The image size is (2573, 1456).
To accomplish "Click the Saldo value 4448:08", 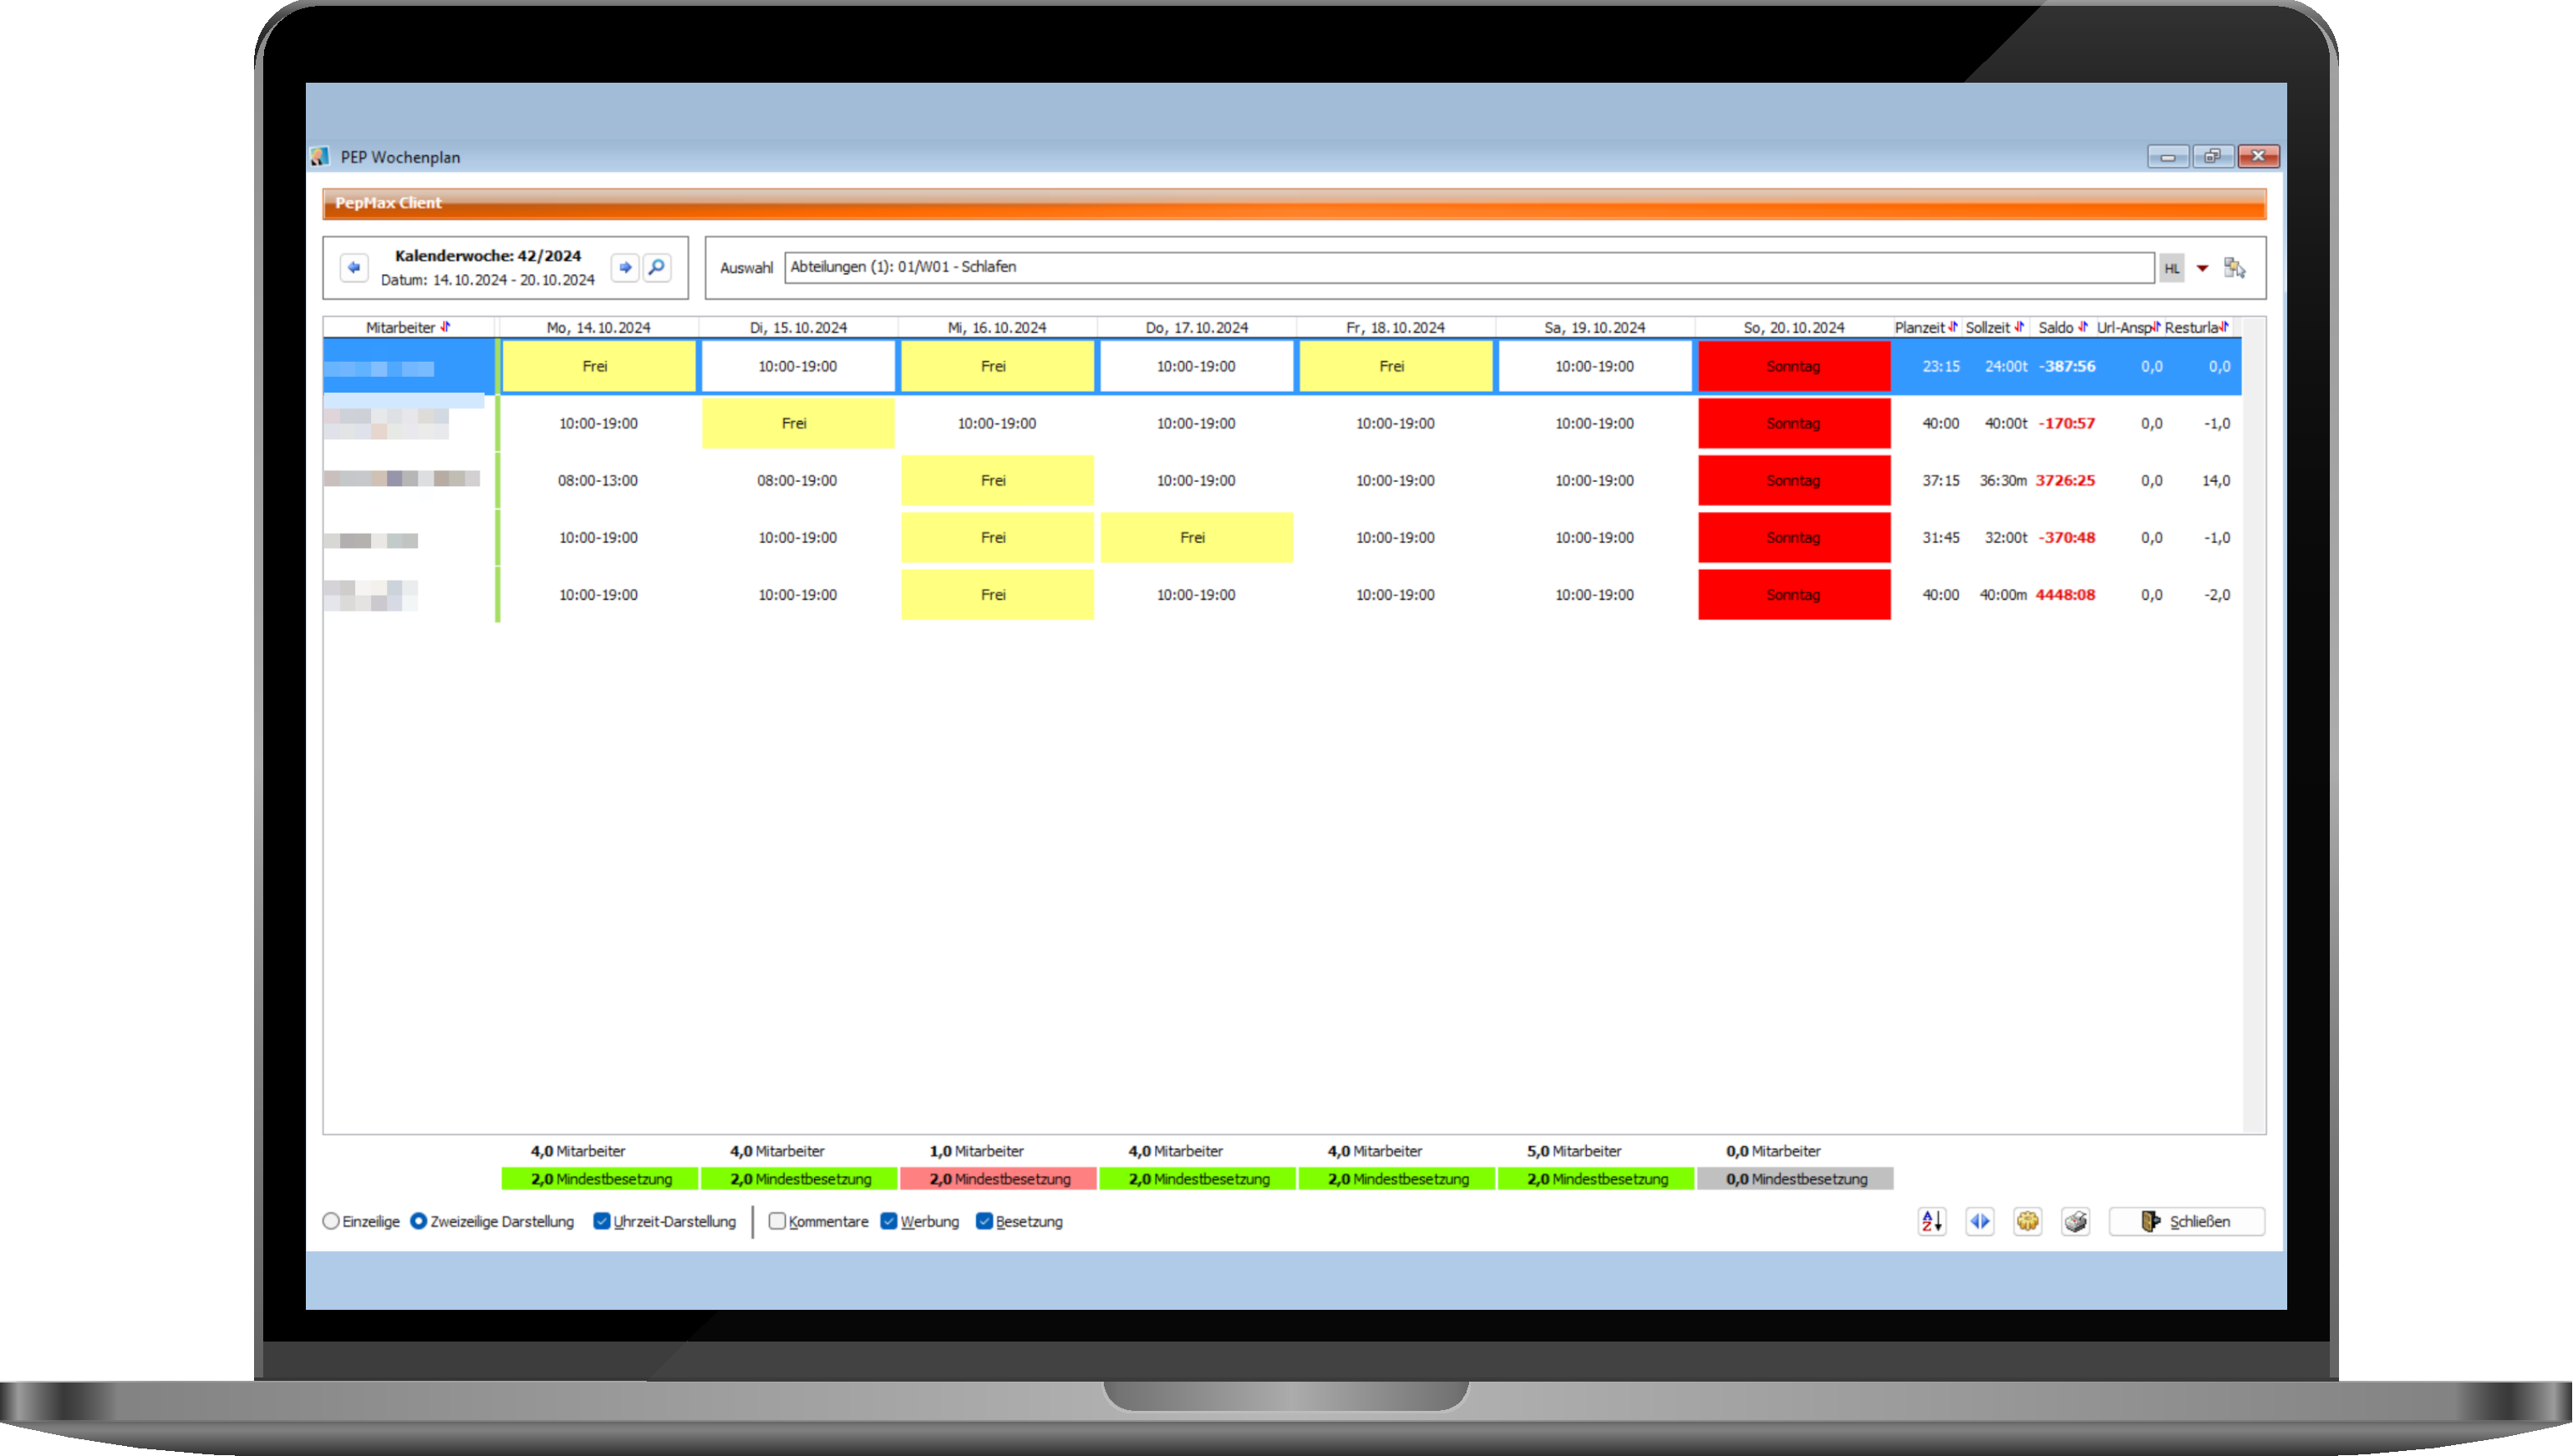I will 2064,594.
